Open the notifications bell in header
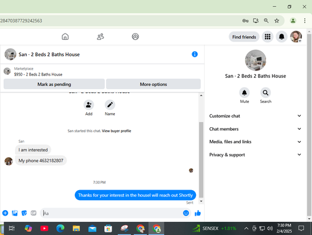 pyautogui.click(x=281, y=37)
